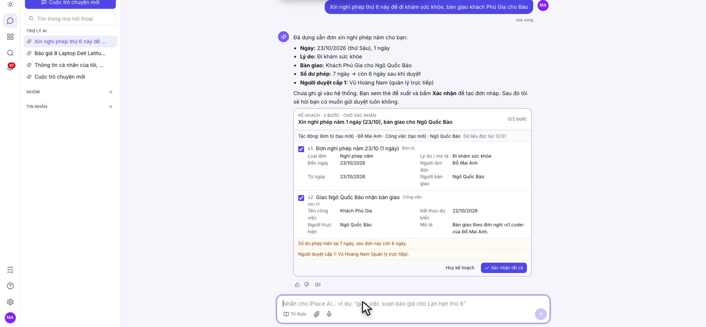The width and height of the screenshot is (706, 327).
Task: Click the 0/2 bước progress label
Action: pyautogui.click(x=517, y=119)
